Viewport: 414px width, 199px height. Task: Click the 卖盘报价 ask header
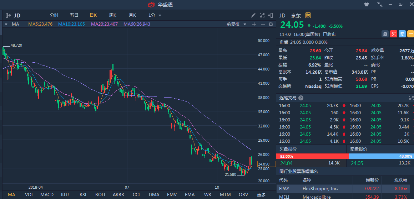click(359, 149)
